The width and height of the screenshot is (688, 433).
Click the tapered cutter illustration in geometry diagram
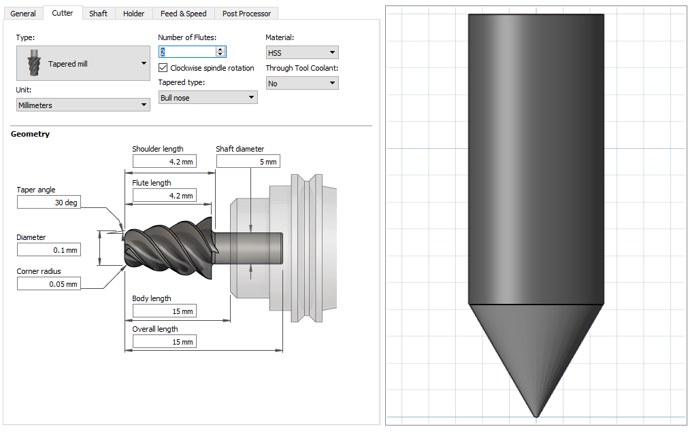[170, 248]
